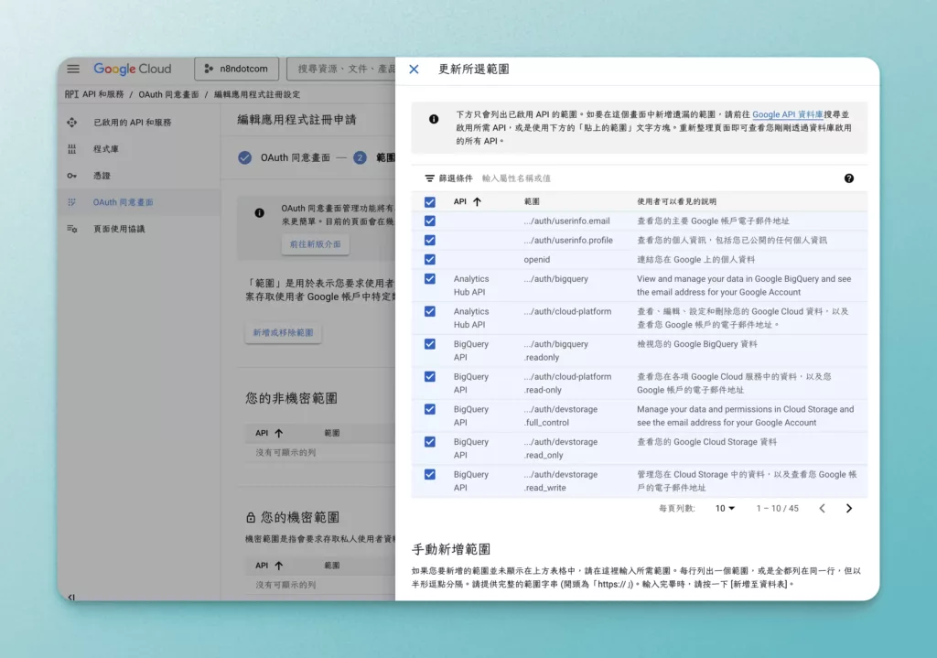Click 編輯應用程式註冊設定 in the breadcrumb

(257, 94)
